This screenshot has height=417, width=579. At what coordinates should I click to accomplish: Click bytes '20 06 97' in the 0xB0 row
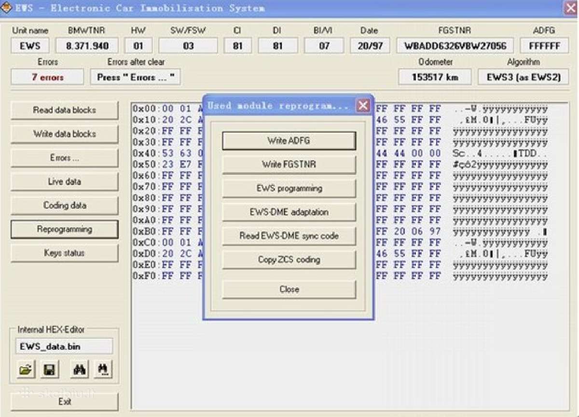pos(417,231)
